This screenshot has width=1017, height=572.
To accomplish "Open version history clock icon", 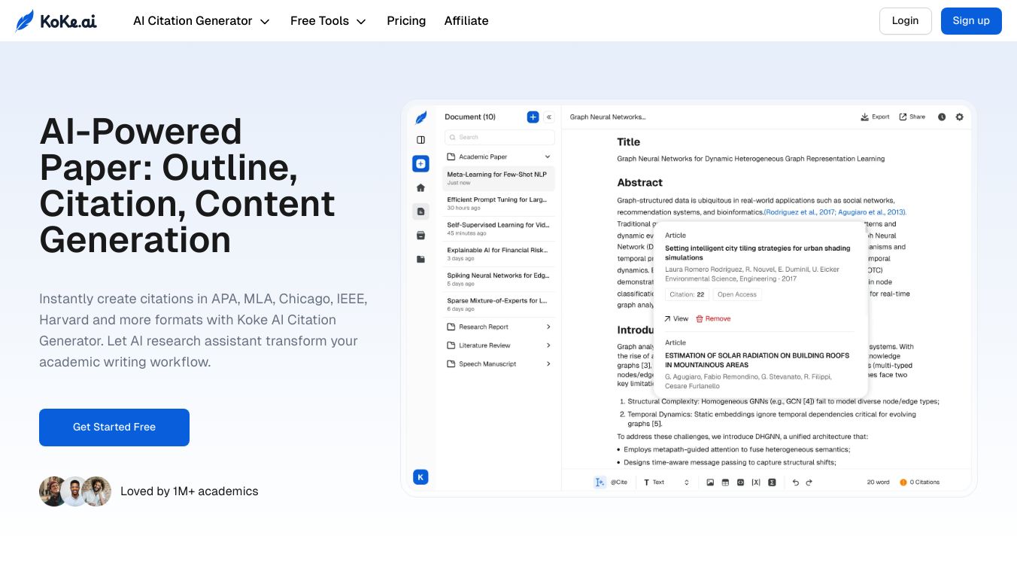I will click(x=942, y=117).
